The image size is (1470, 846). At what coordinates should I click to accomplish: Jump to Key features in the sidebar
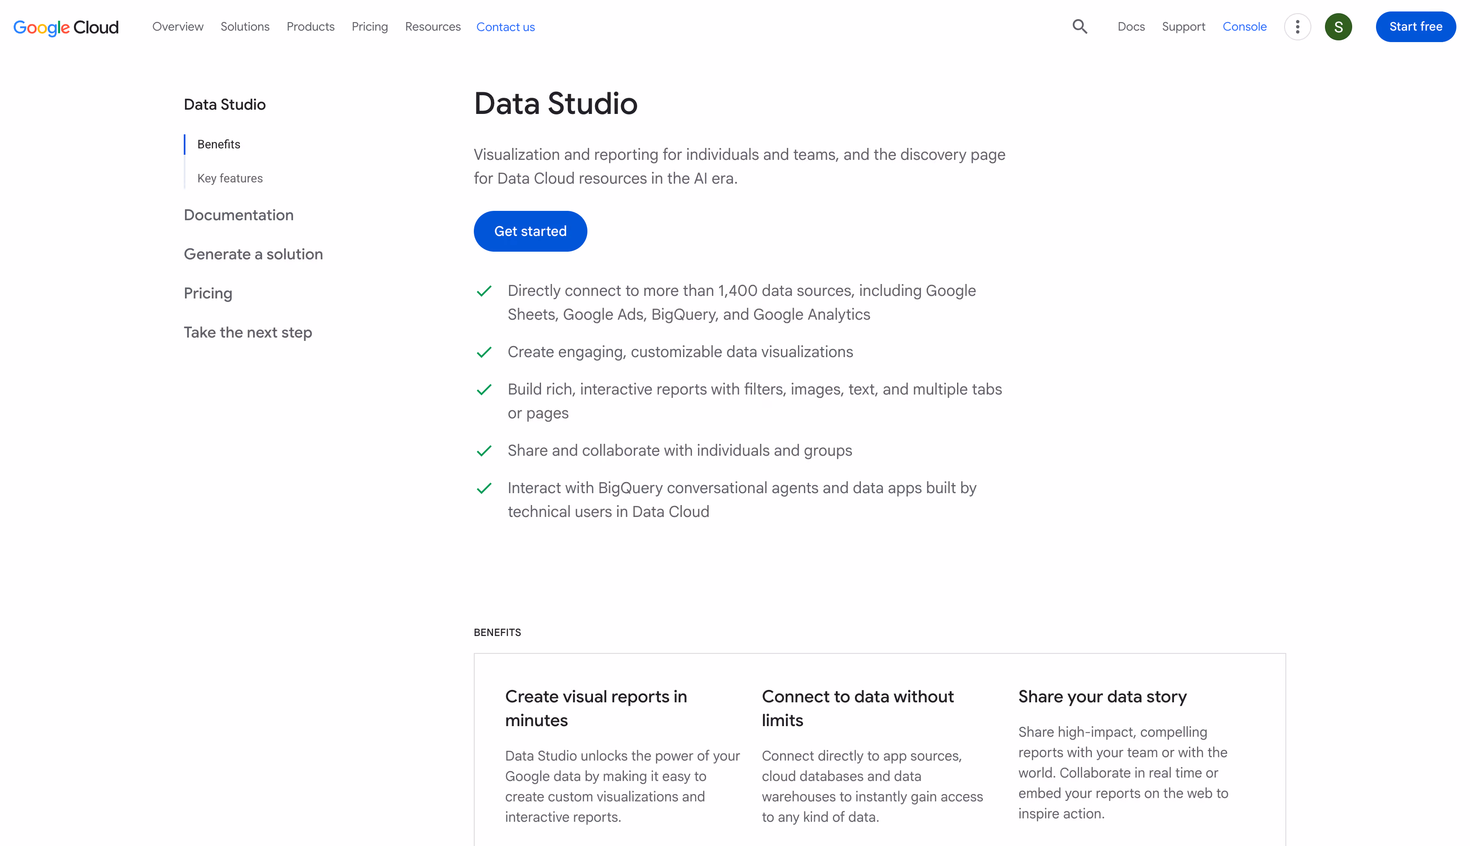[x=230, y=179]
